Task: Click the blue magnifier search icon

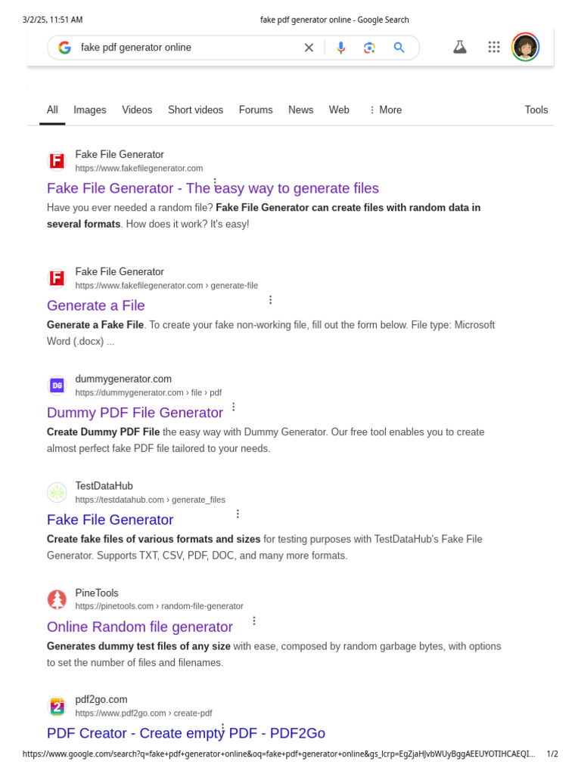Action: [x=399, y=48]
